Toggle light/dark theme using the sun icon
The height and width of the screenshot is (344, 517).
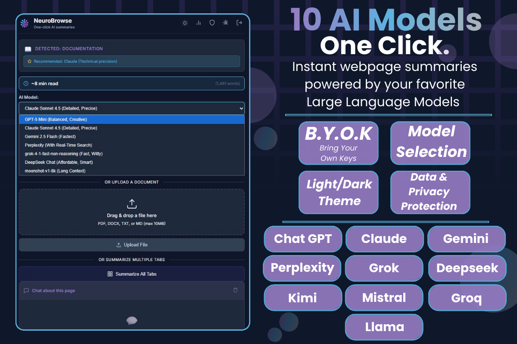tap(185, 23)
